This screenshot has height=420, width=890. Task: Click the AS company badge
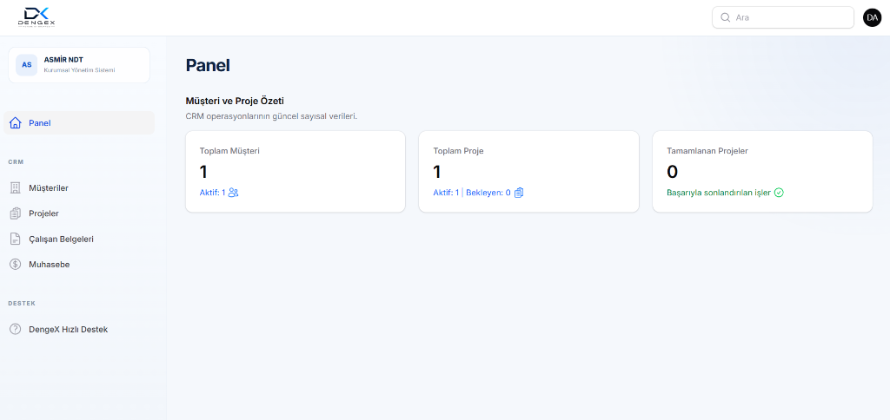(x=27, y=64)
